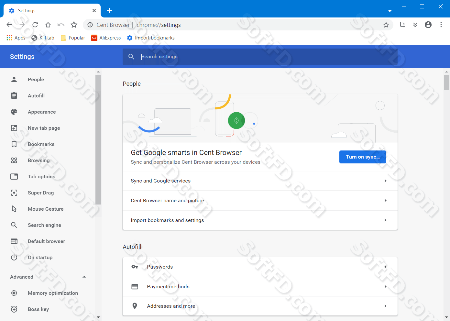Click the Search settings field

point(260,57)
